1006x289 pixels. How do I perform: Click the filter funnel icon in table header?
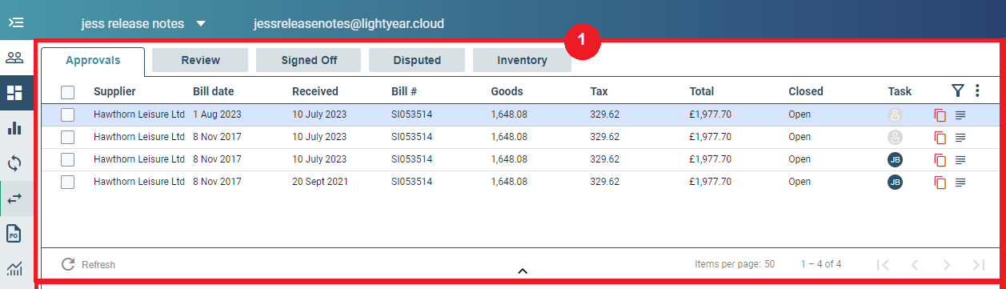(x=958, y=91)
